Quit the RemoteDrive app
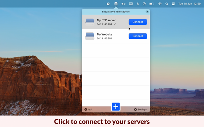 (89, 110)
